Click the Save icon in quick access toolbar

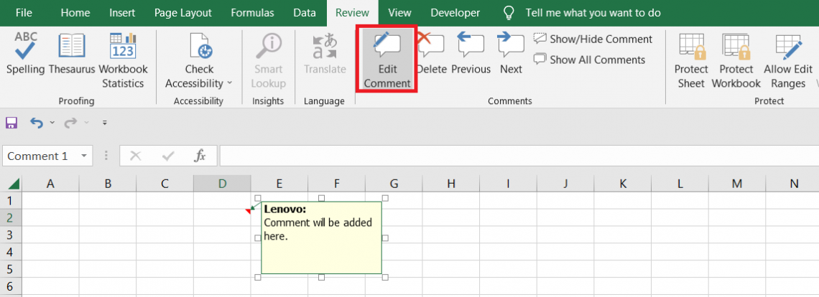pos(11,123)
